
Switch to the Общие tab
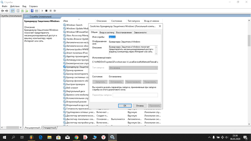click(94, 32)
